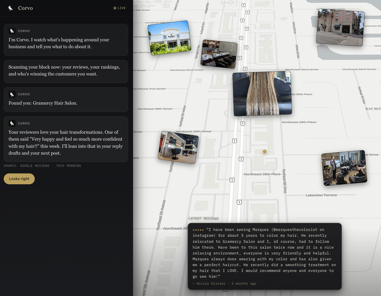Image resolution: width=381 pixels, height=296 pixels.
Task: Click the five-star rating in review card
Action: pos(198,230)
